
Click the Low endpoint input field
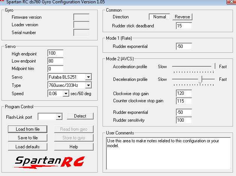point(56,61)
